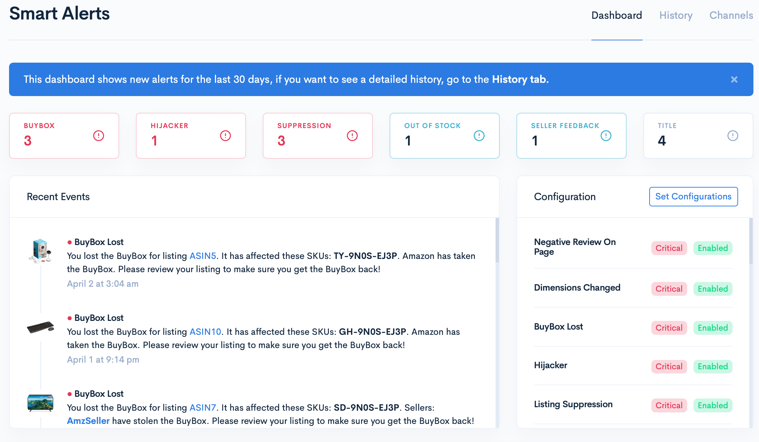Click the Set Configurations button
The height and width of the screenshot is (442, 759).
point(693,197)
